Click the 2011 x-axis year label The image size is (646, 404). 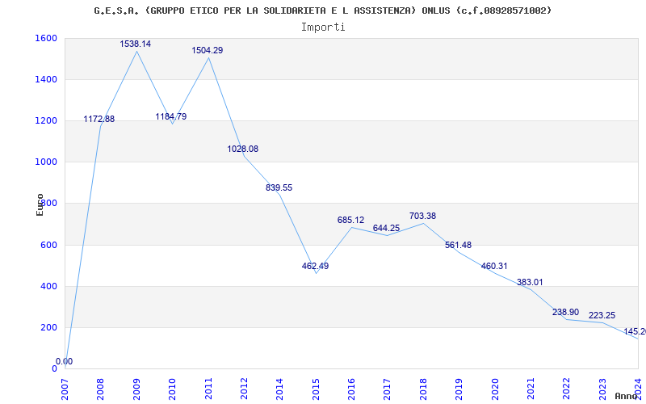(208, 389)
